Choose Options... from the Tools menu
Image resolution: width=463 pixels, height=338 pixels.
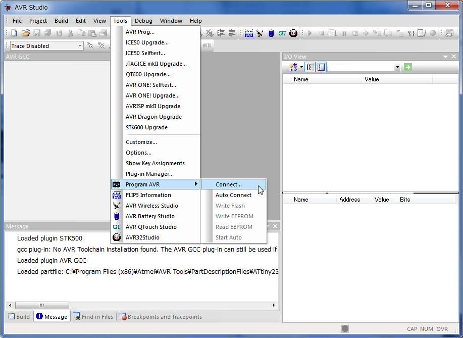(156, 153)
